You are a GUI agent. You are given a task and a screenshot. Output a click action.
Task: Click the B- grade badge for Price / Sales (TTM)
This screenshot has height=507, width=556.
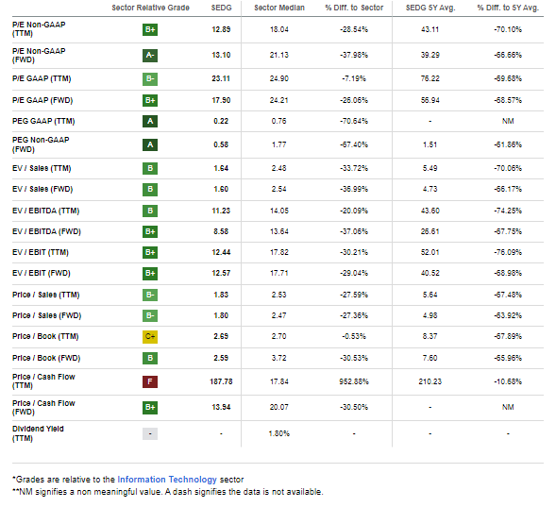tap(150, 295)
